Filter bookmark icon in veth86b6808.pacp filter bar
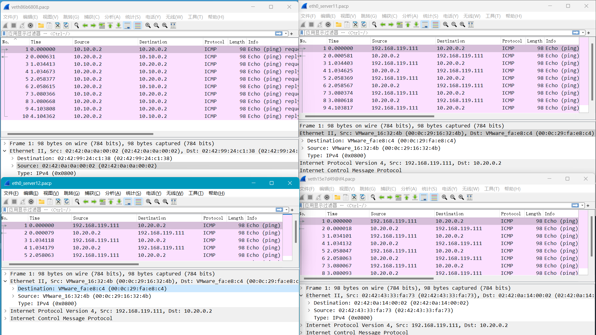 pyautogui.click(x=4, y=33)
